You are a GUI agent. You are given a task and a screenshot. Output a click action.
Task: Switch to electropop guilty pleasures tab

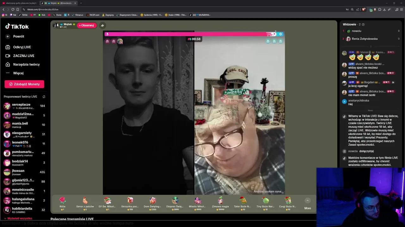[20, 3]
